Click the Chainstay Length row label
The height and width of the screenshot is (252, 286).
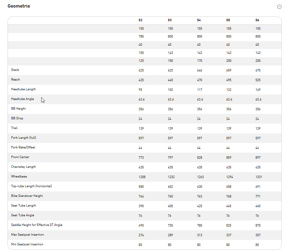(x=23, y=167)
